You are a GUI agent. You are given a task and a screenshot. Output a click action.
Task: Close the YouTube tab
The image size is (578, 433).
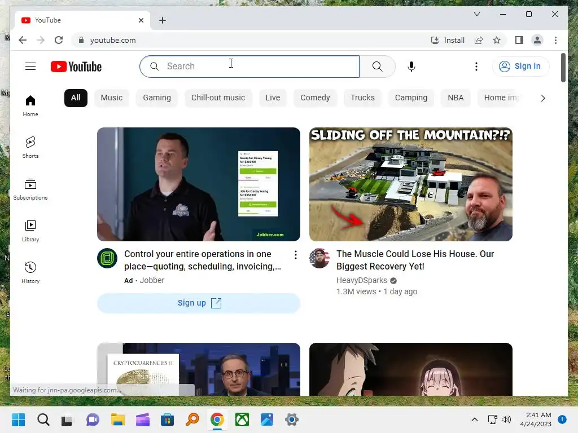[141, 20]
